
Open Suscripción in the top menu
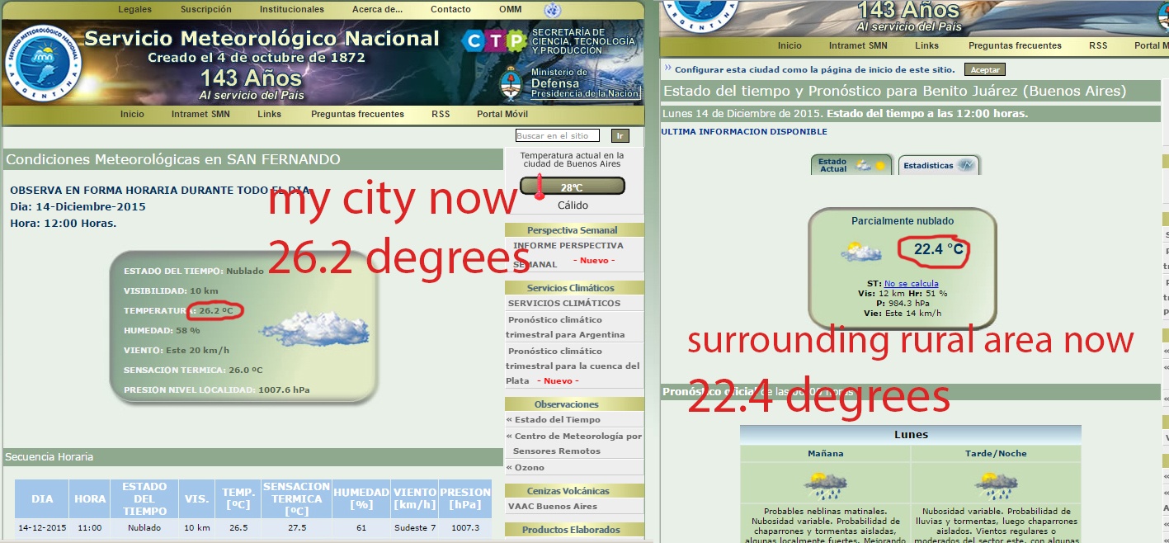(206, 10)
